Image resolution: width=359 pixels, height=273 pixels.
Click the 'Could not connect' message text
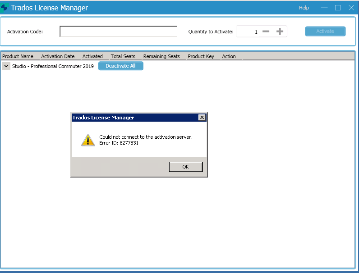pos(146,137)
